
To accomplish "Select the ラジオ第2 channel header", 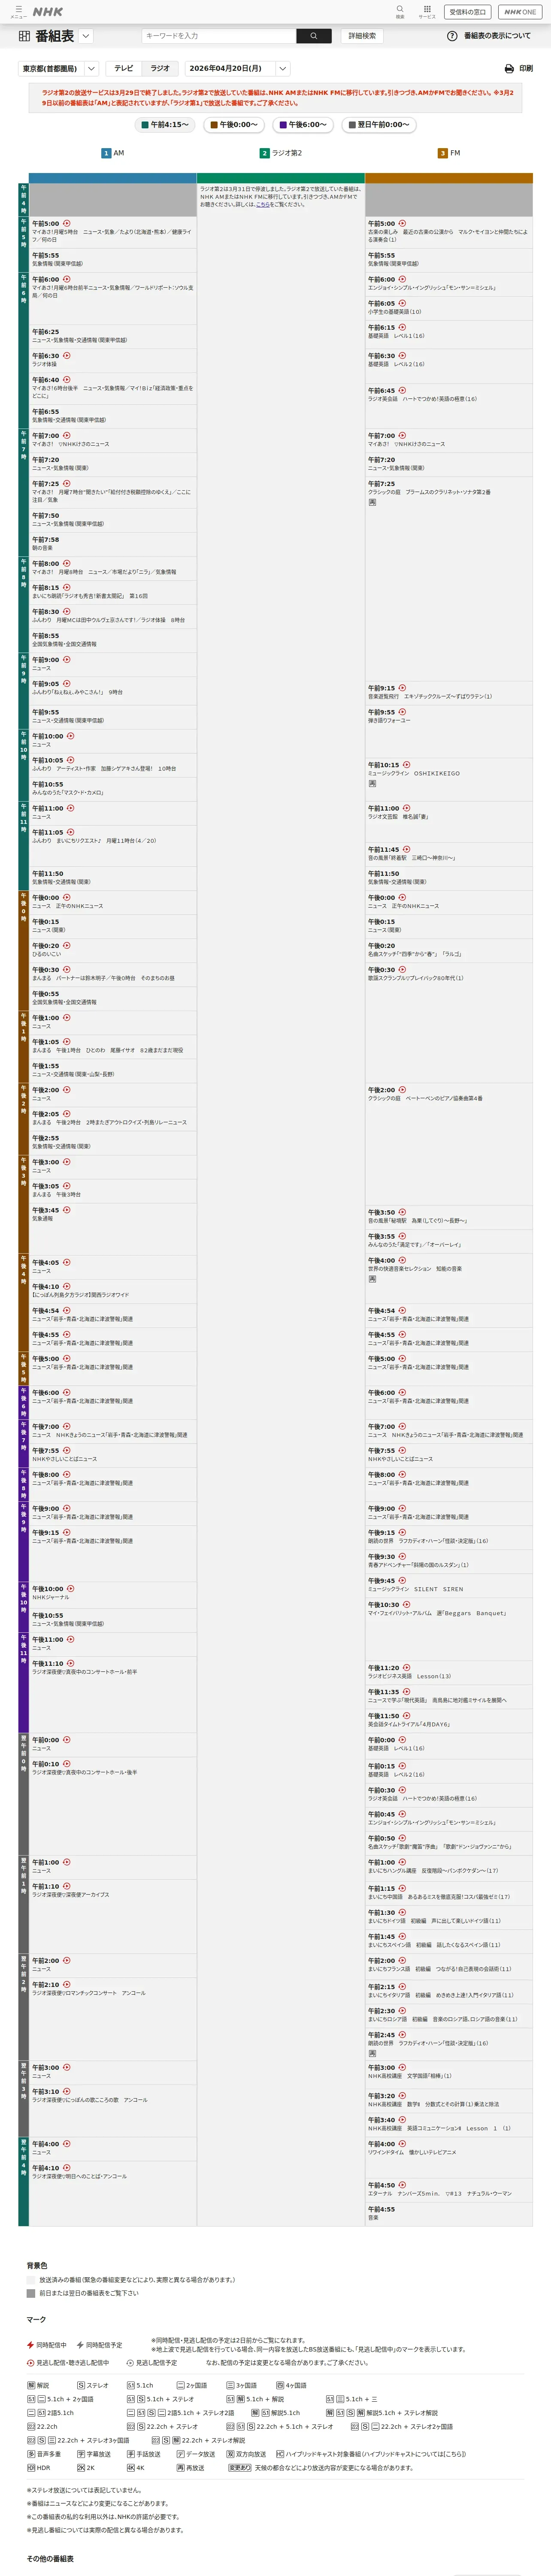I will click(x=281, y=153).
